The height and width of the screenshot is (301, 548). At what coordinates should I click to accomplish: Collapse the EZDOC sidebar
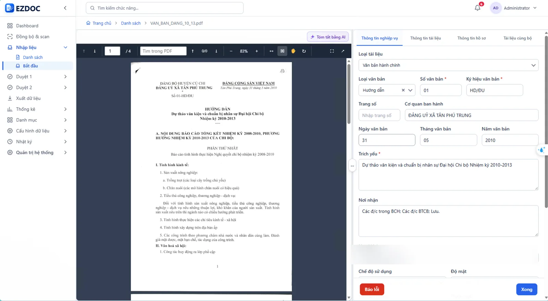click(65, 8)
